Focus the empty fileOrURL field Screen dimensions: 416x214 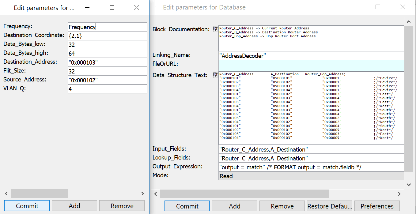[x=311, y=65]
